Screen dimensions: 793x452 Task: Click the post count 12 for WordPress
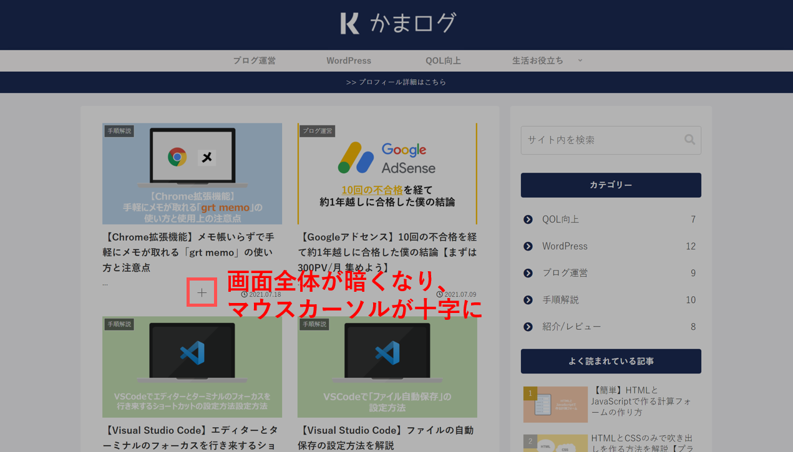tap(691, 246)
